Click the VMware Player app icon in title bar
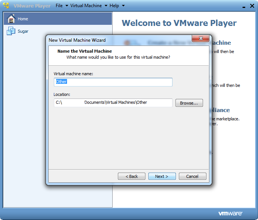Screen dimensions: 258x220 coord(6,6)
